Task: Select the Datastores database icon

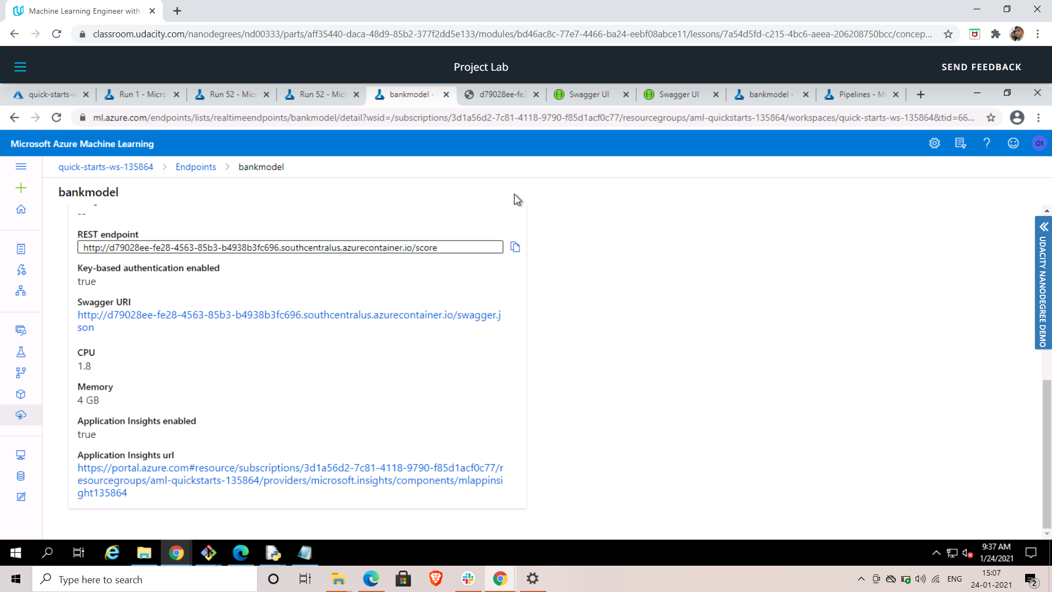Action: tap(21, 476)
